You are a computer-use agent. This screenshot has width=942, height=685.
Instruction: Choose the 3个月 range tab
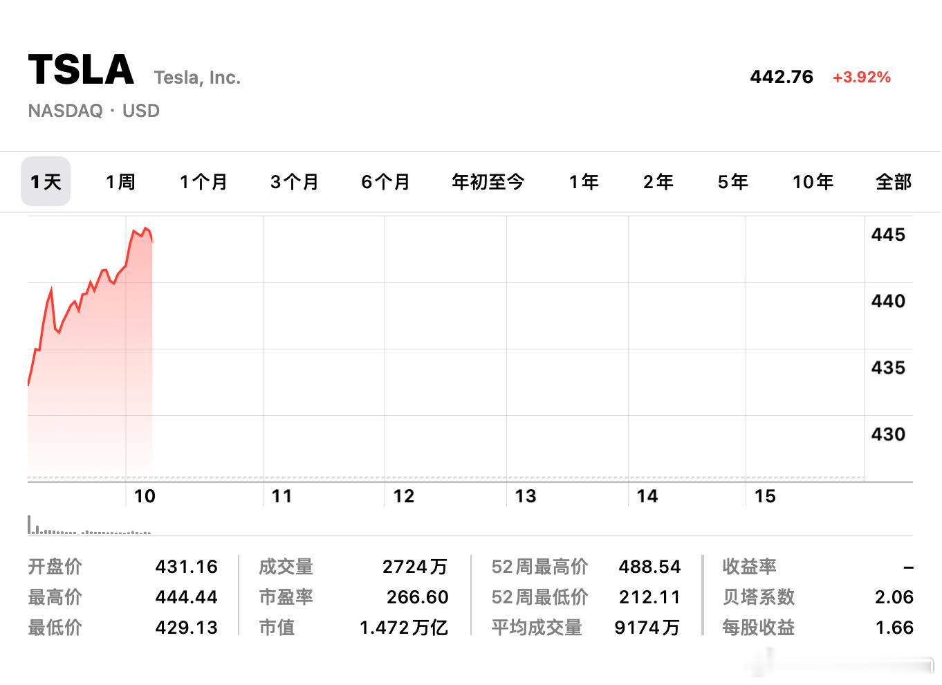click(x=295, y=182)
